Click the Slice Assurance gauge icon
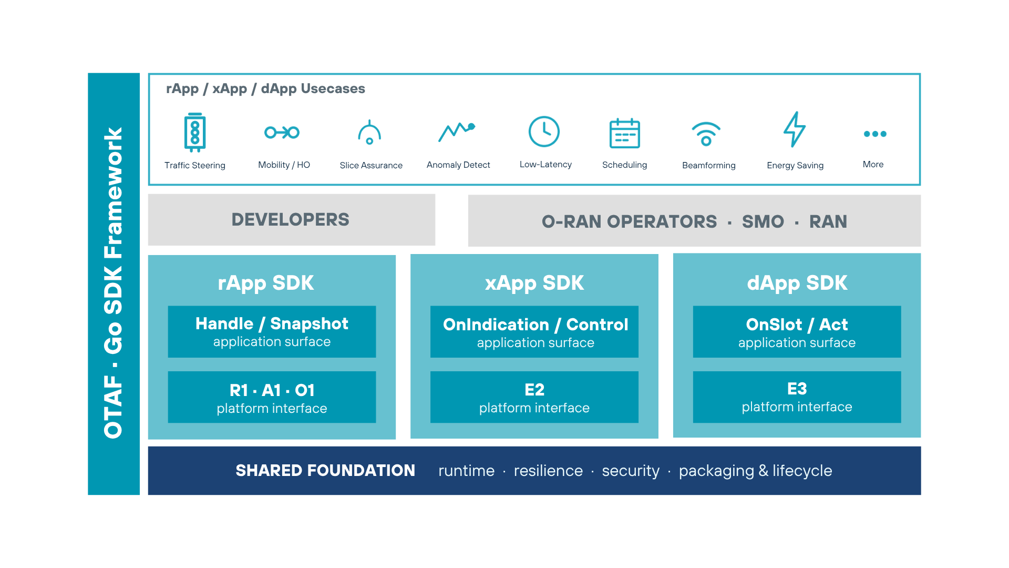Screen dimensions: 1009x568 coord(369,133)
